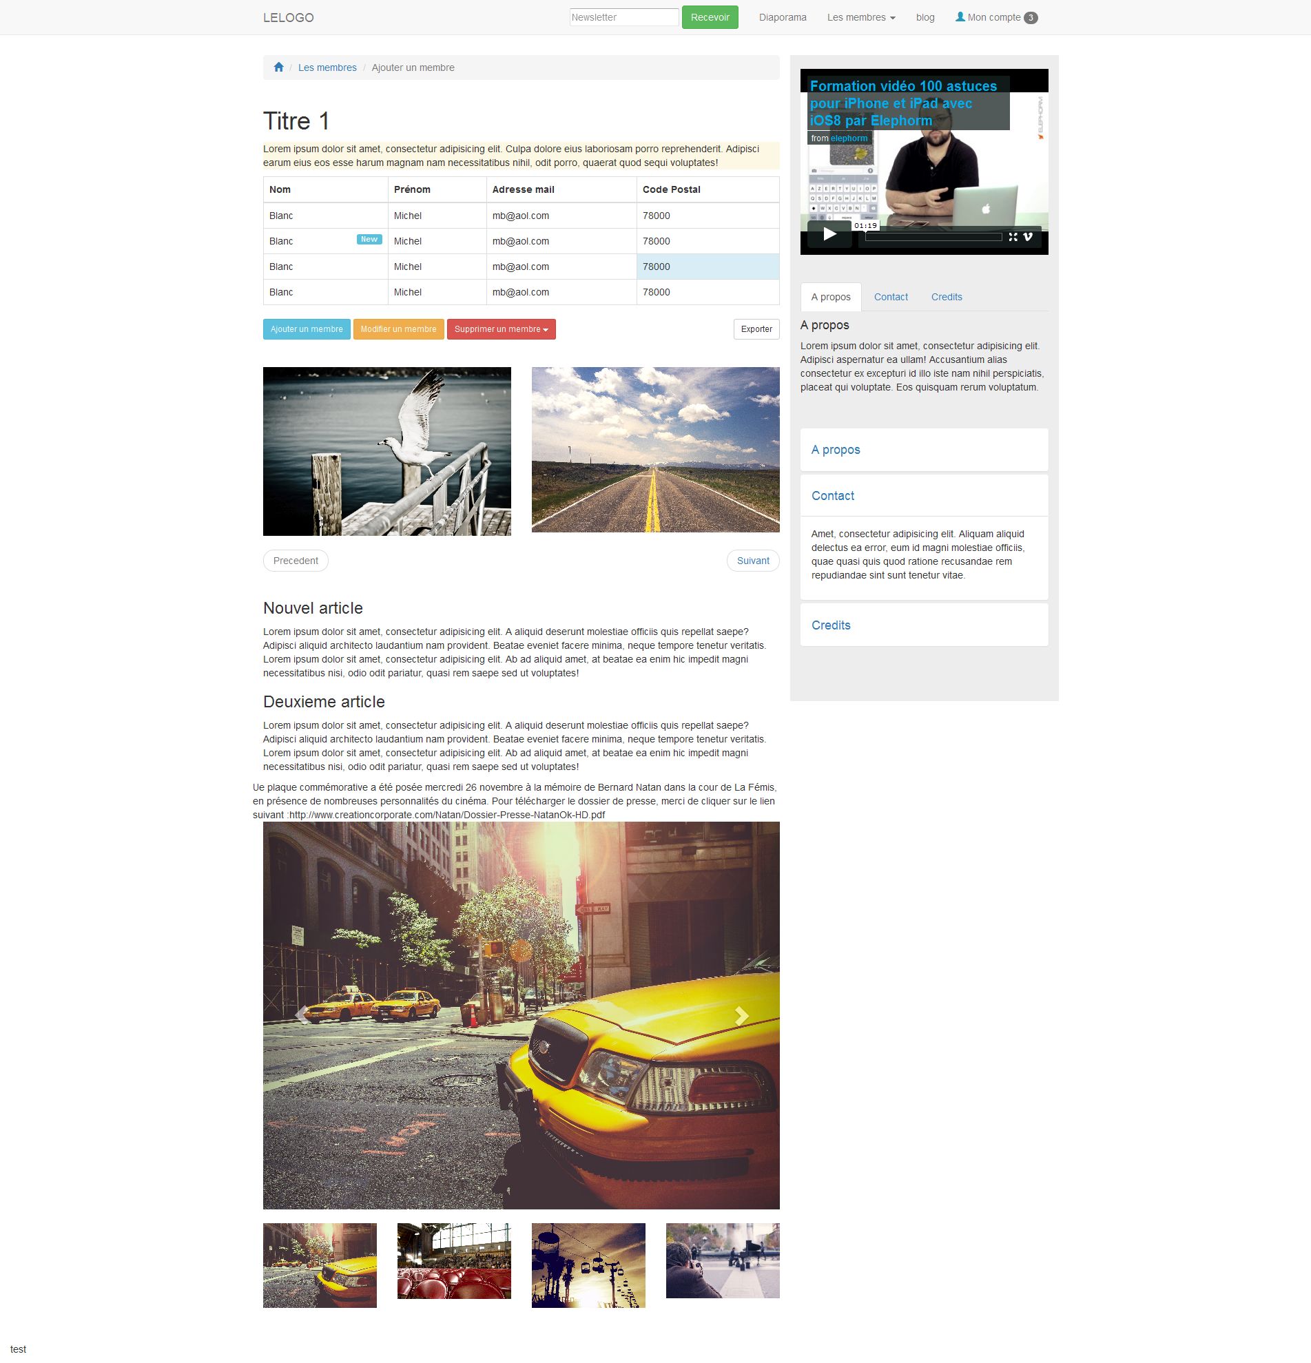
Task: Go to Suivant page
Action: (x=752, y=561)
